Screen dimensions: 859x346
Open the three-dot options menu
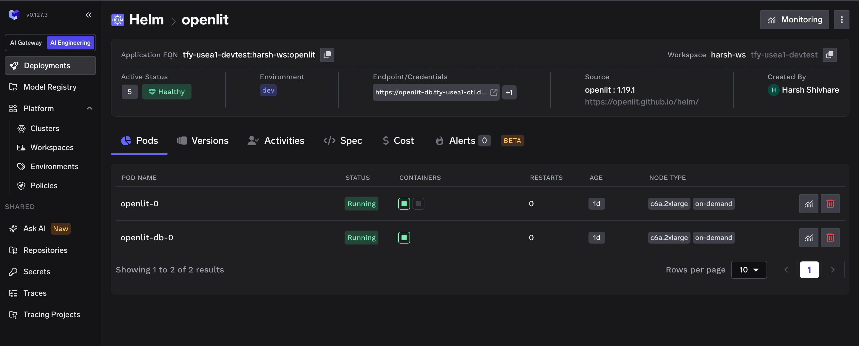(x=842, y=20)
